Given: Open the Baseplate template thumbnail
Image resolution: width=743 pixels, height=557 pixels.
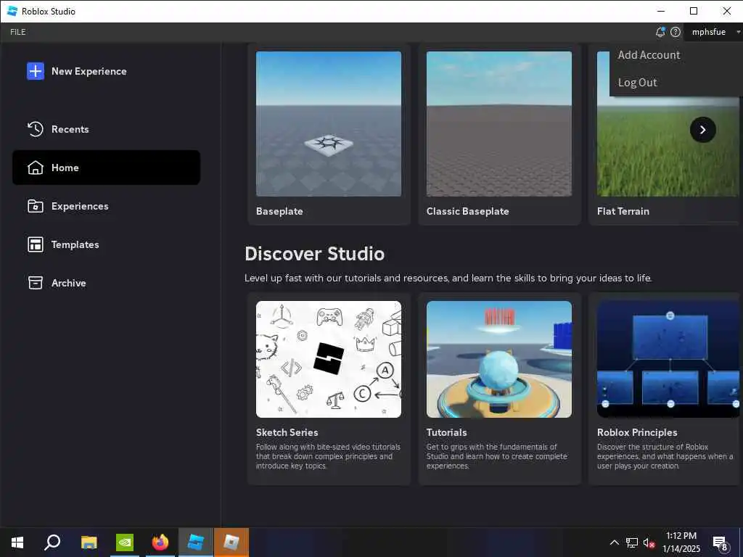Looking at the screenshot, I should click(329, 123).
